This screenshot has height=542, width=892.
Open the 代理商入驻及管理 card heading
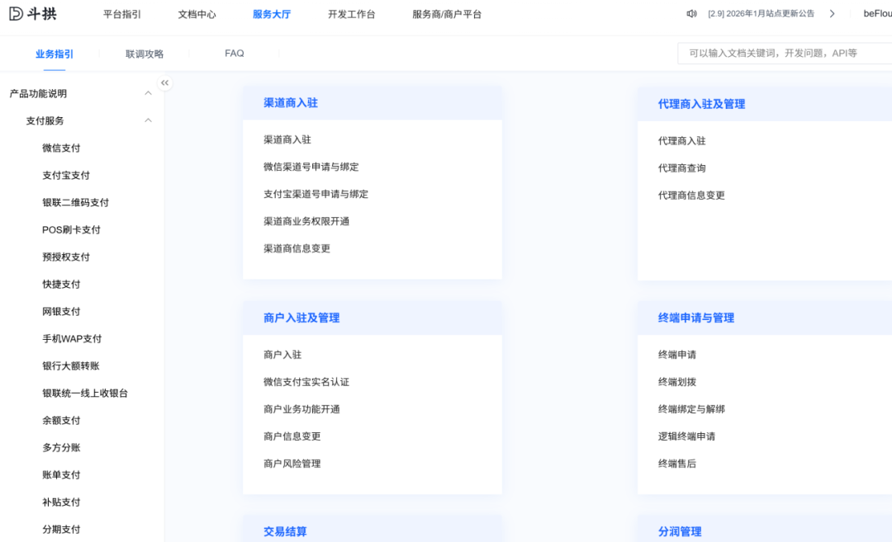[x=701, y=104]
